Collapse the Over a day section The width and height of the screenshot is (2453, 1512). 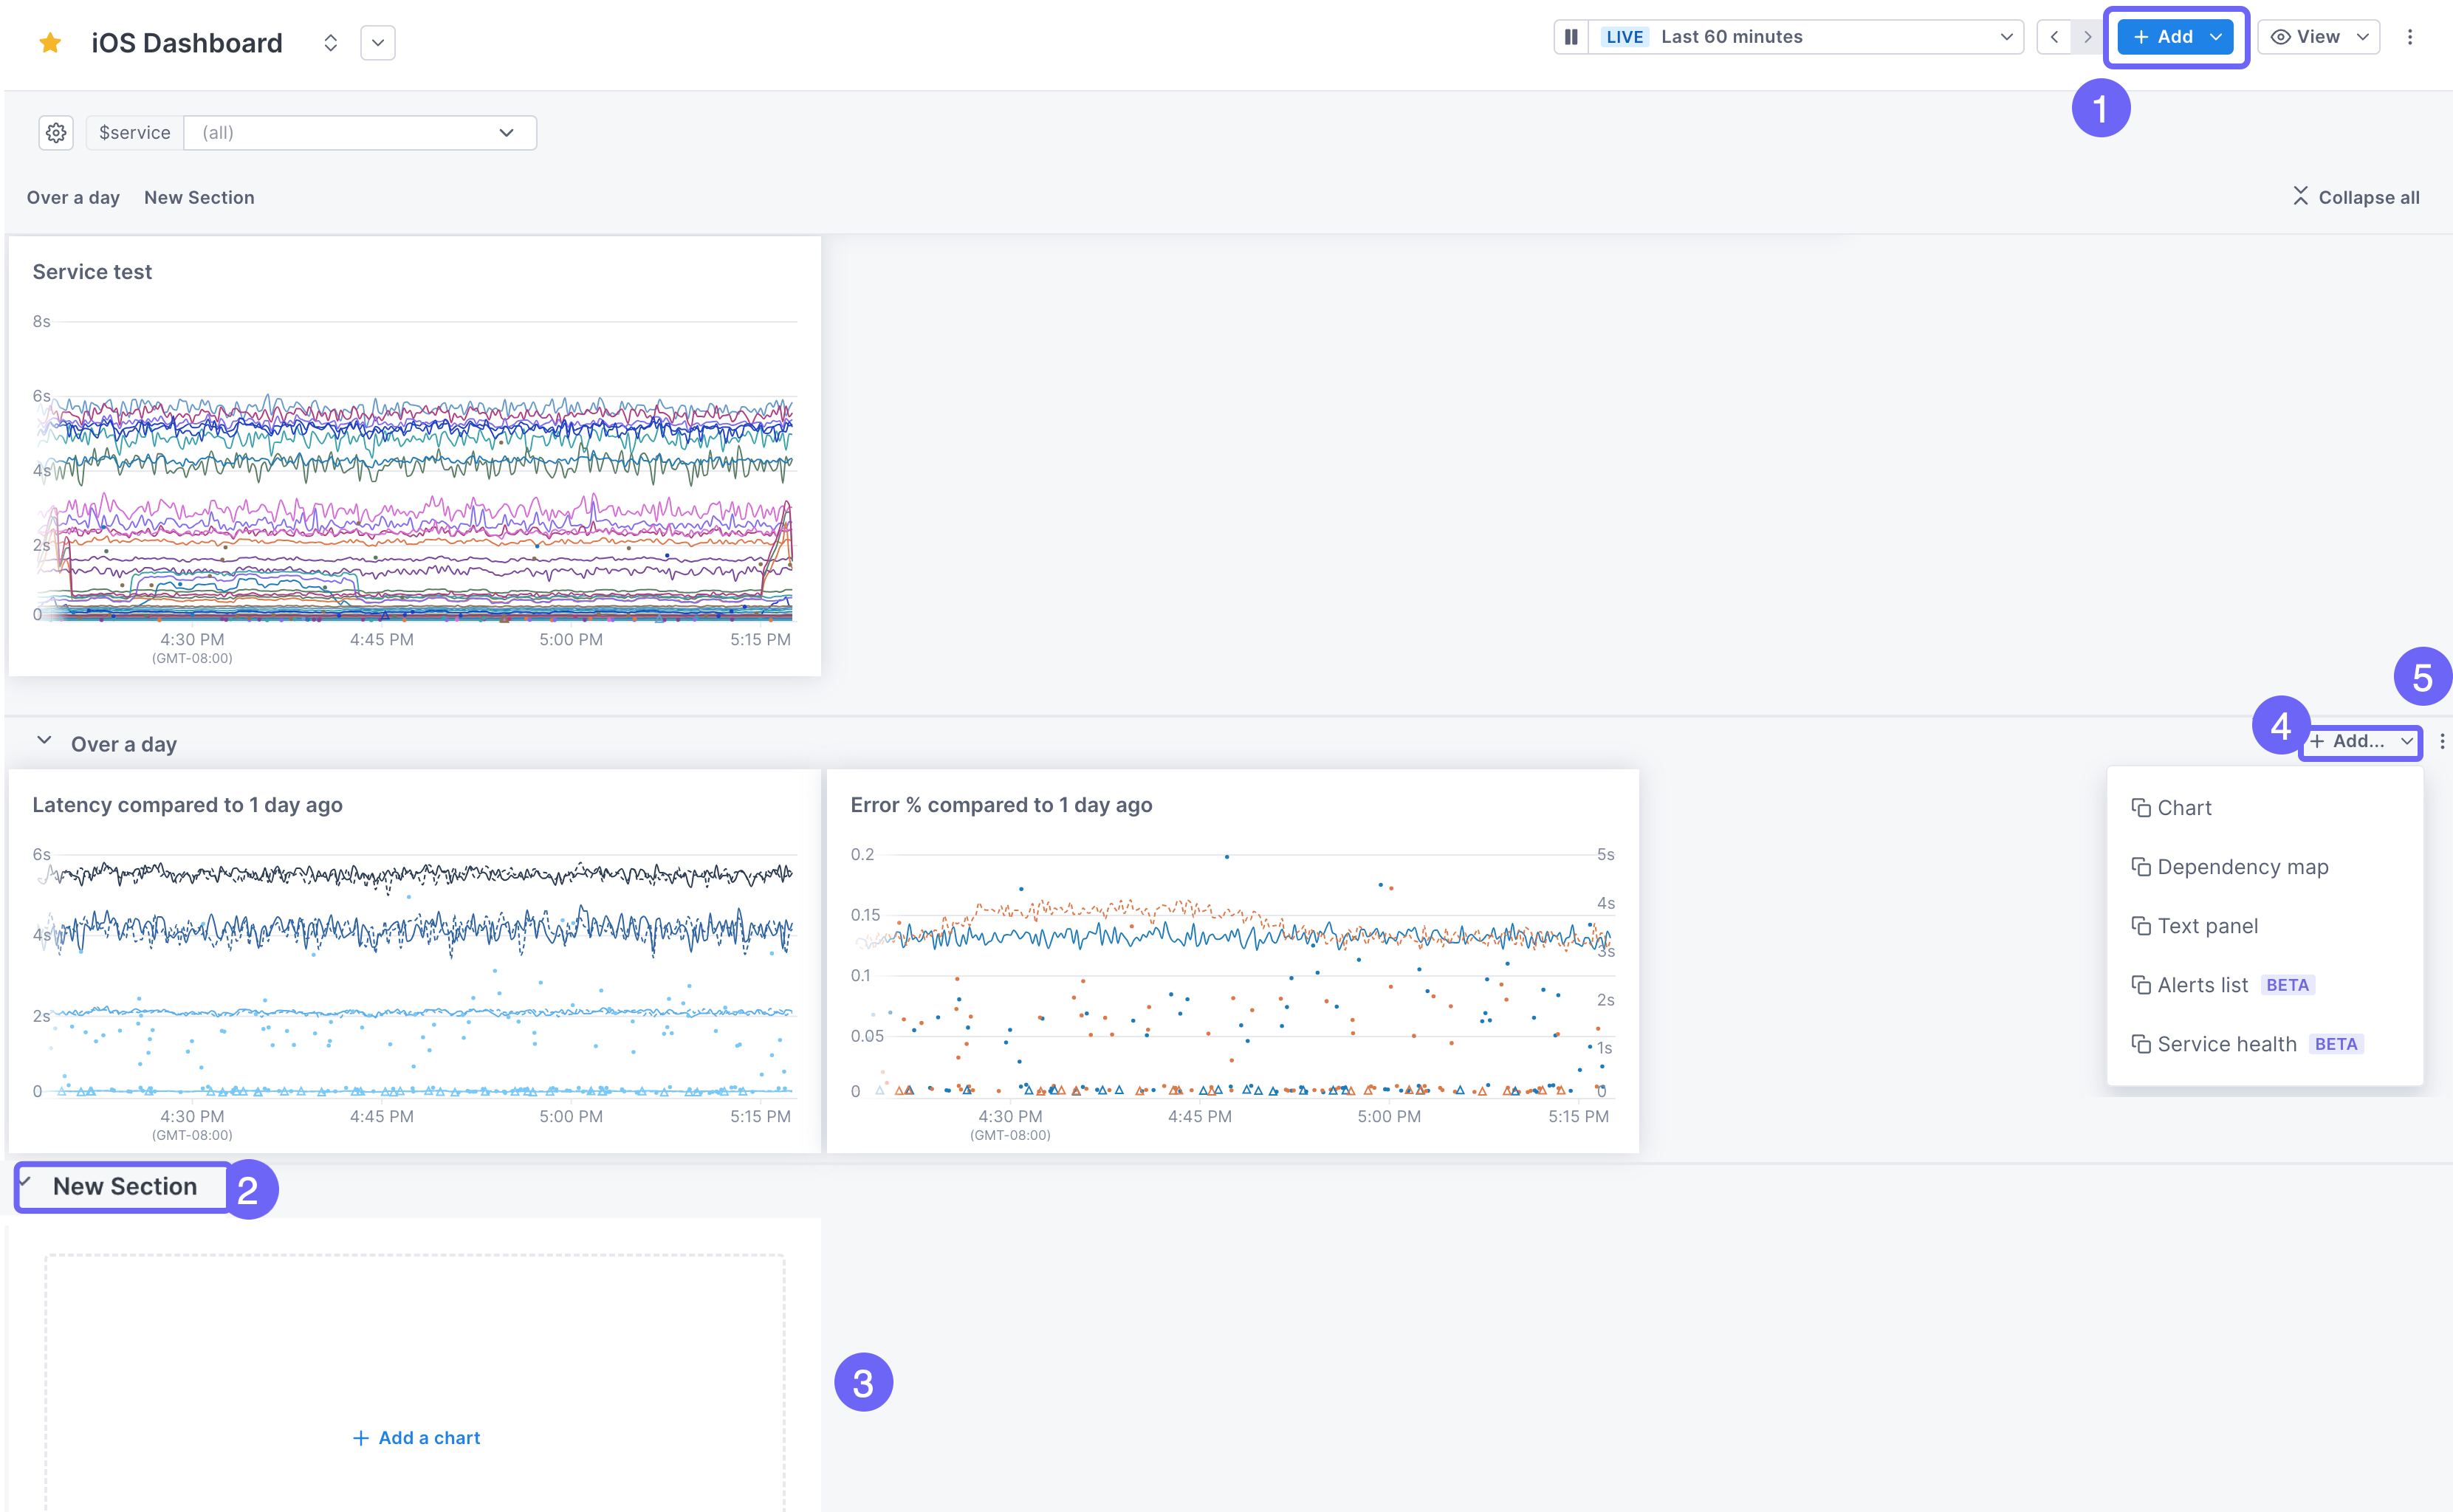pos(44,741)
